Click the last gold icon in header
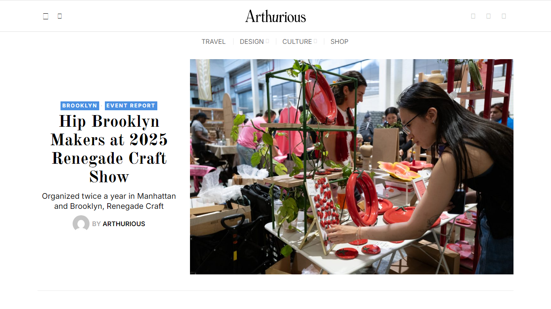Viewport: 551px width, 309px height. click(504, 16)
